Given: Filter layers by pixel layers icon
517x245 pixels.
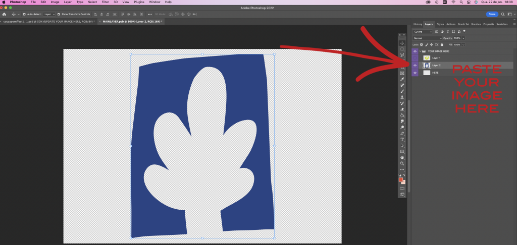Looking at the screenshot, I should click(437, 32).
